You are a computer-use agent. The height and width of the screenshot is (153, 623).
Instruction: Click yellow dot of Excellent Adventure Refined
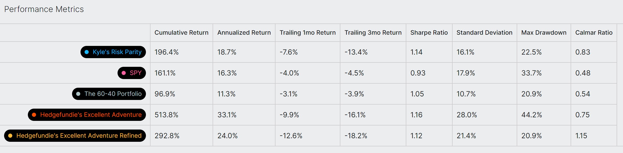(10, 136)
